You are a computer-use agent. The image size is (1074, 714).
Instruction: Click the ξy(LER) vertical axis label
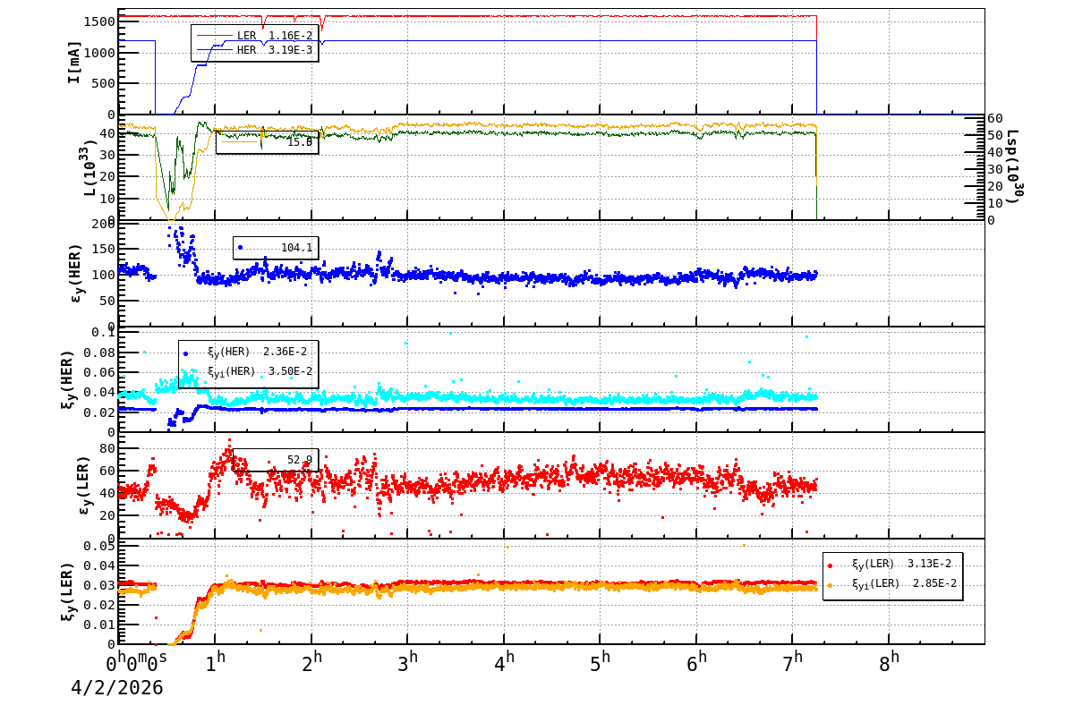click(67, 591)
